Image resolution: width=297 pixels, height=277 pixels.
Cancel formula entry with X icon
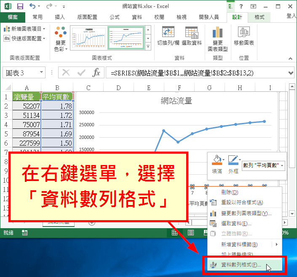click(66, 72)
